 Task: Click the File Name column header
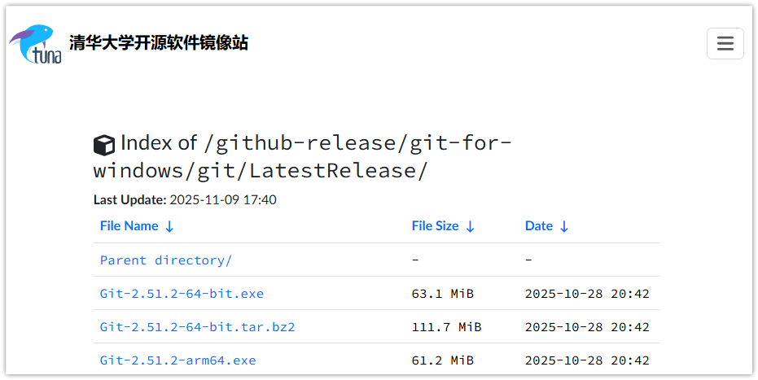point(129,226)
